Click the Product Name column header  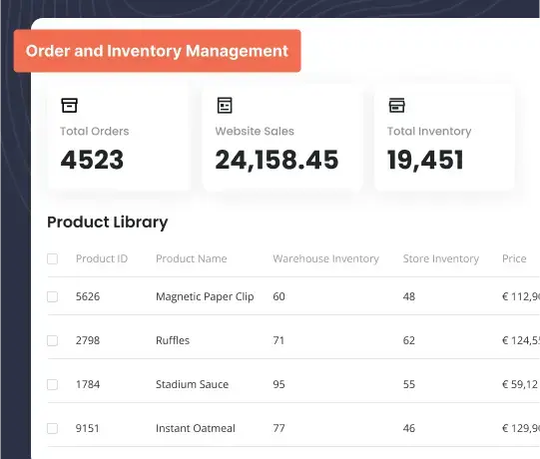click(191, 258)
